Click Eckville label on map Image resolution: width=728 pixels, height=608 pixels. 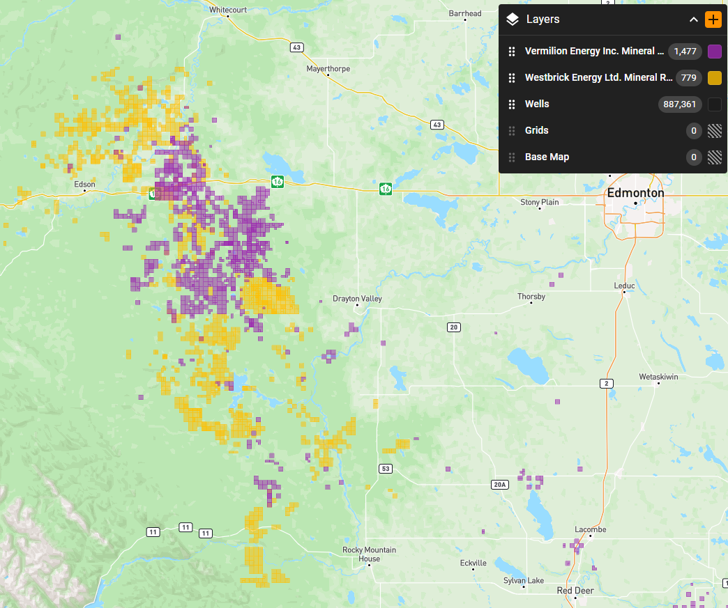point(473,563)
